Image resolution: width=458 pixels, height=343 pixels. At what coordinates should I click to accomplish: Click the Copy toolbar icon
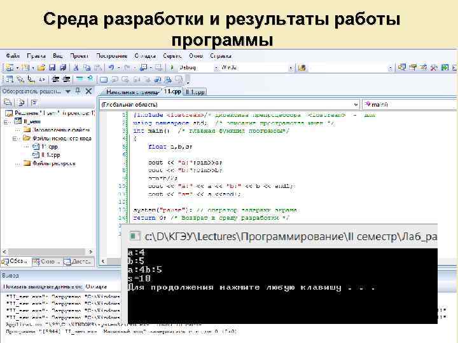pos(87,68)
